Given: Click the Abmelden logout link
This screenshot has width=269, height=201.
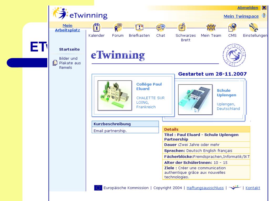Looking at the screenshot, I should [x=247, y=8].
